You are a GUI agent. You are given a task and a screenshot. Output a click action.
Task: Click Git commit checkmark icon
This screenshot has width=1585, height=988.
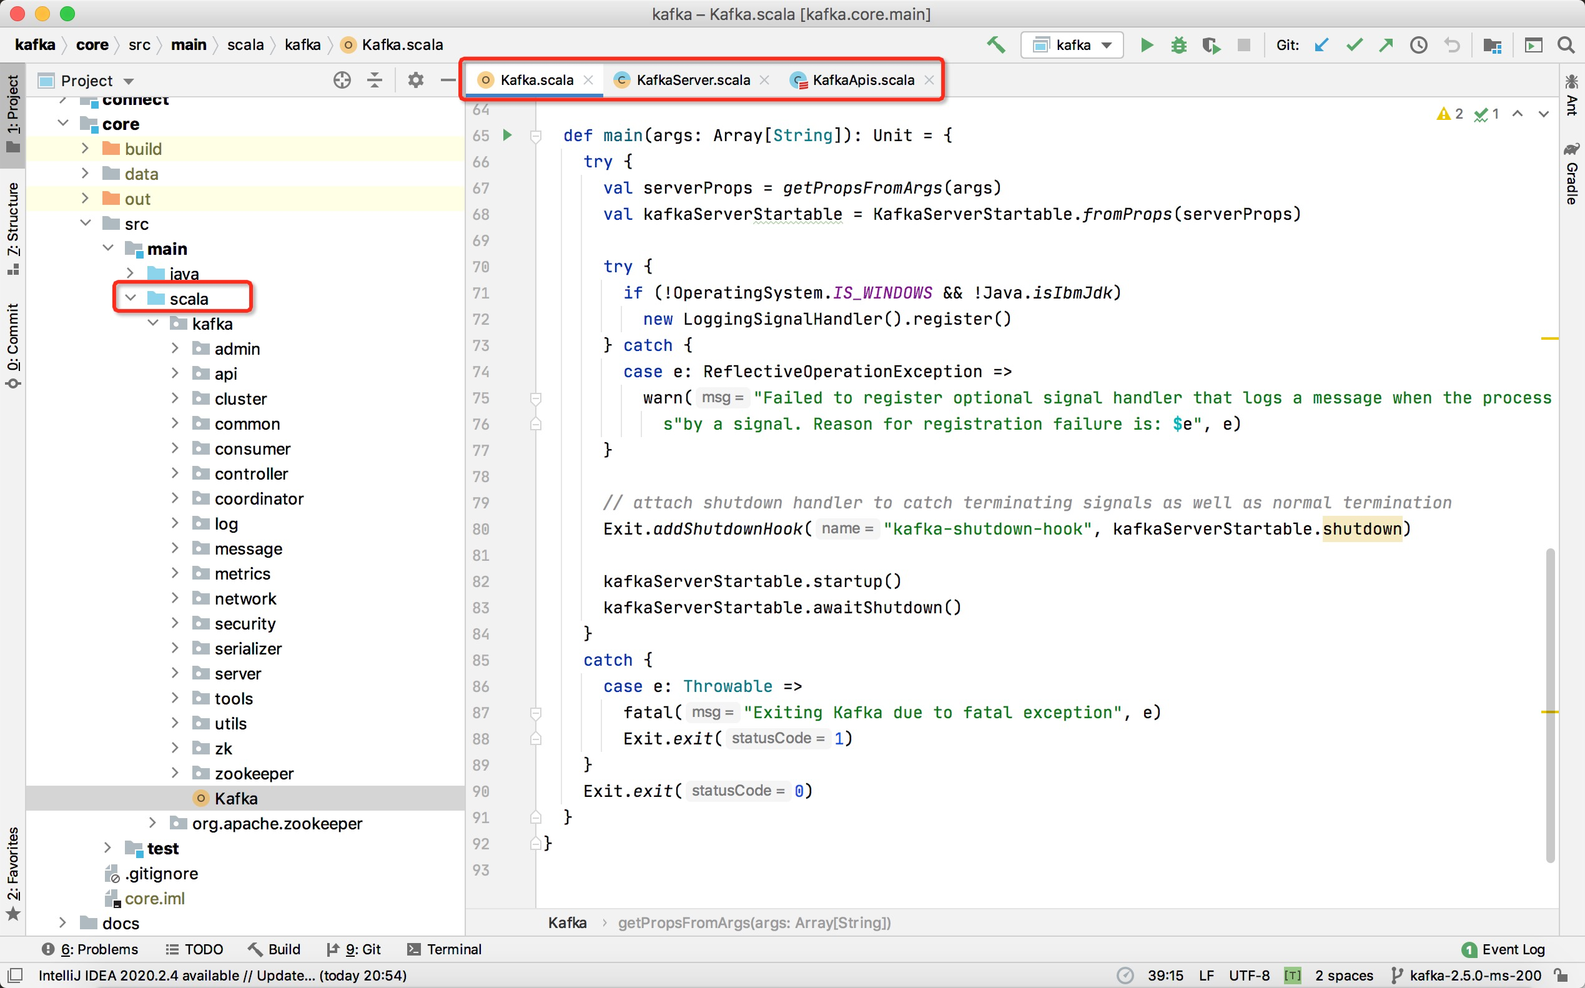tap(1355, 45)
